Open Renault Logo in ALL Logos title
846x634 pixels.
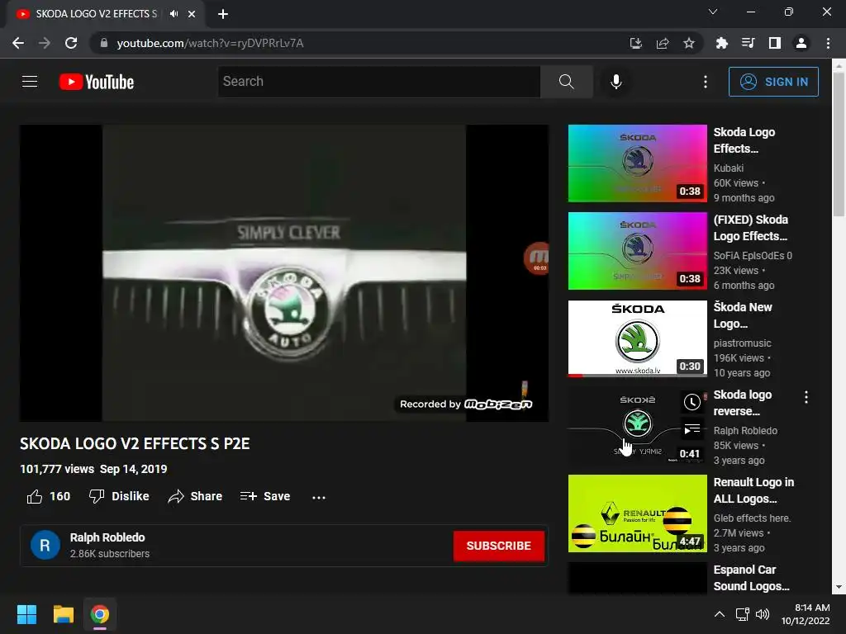753,490
